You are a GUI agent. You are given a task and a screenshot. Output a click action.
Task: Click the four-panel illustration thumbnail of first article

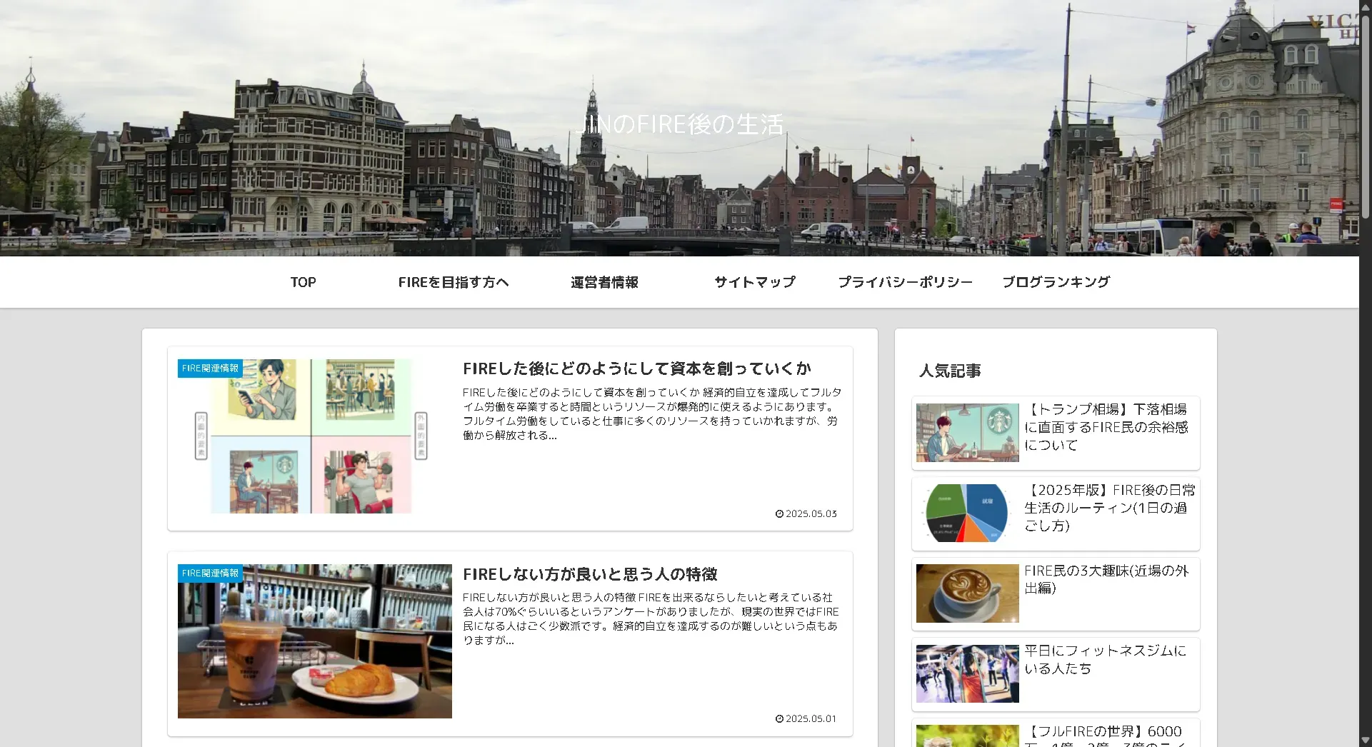pos(314,436)
